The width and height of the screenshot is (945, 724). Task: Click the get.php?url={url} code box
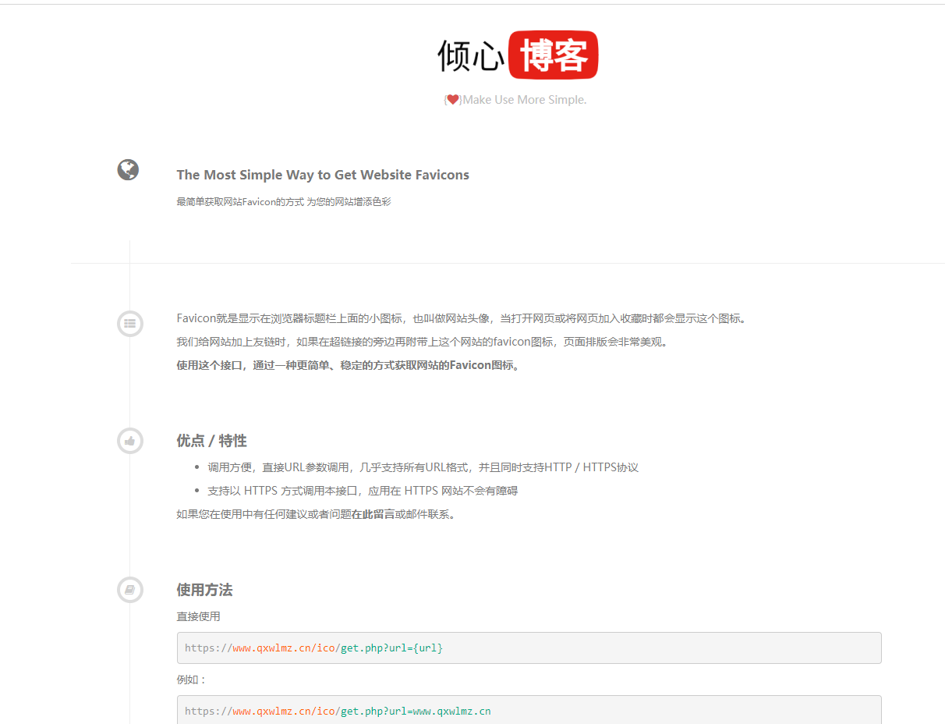tap(529, 648)
